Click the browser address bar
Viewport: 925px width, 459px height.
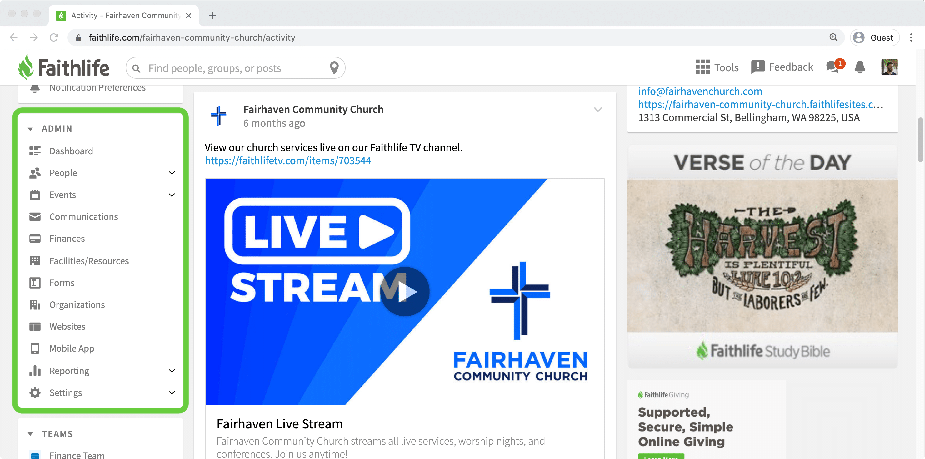point(456,37)
